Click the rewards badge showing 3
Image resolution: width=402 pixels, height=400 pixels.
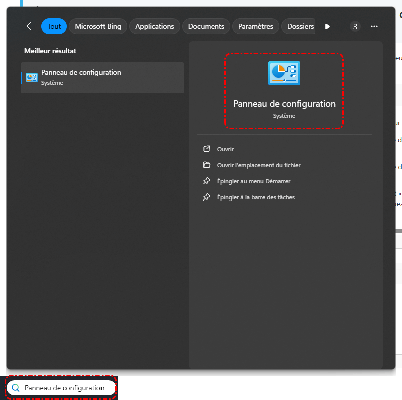click(355, 26)
